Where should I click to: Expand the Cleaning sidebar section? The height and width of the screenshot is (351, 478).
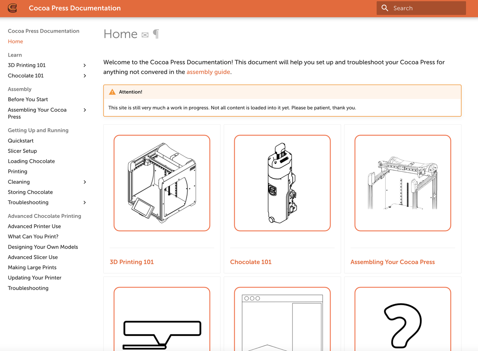tap(84, 182)
